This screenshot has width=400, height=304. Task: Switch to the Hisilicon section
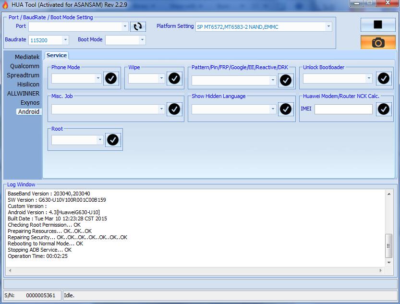click(28, 85)
